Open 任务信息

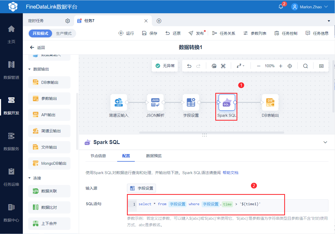tap(317, 33)
